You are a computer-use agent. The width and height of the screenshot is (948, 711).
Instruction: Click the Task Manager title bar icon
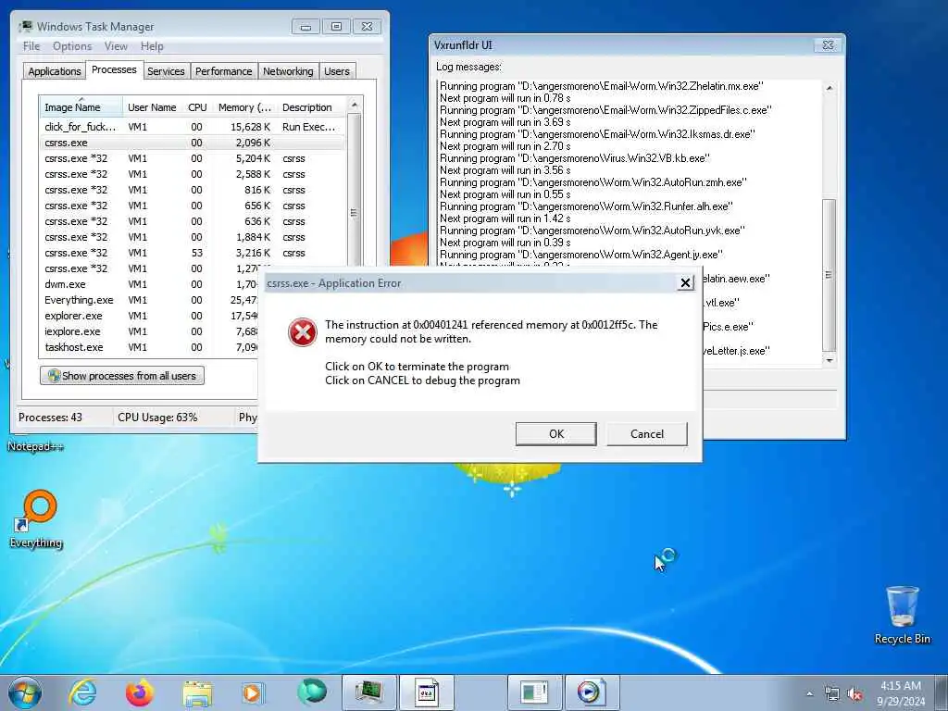pos(25,26)
